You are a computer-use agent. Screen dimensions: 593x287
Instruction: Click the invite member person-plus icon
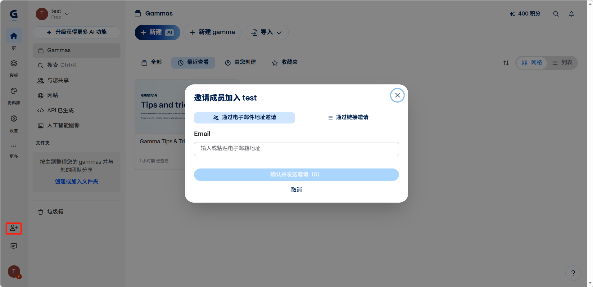[x=14, y=228]
